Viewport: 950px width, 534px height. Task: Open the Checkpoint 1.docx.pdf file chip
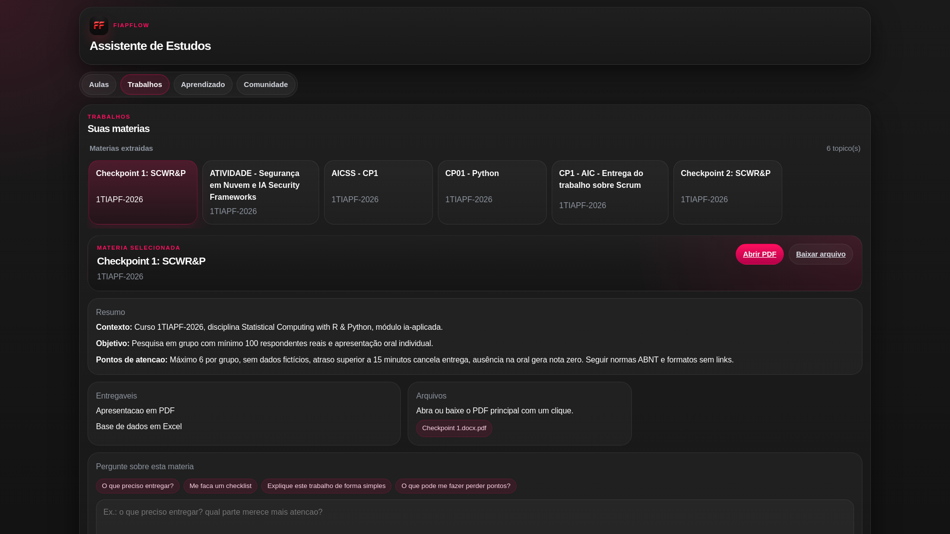coord(454,428)
